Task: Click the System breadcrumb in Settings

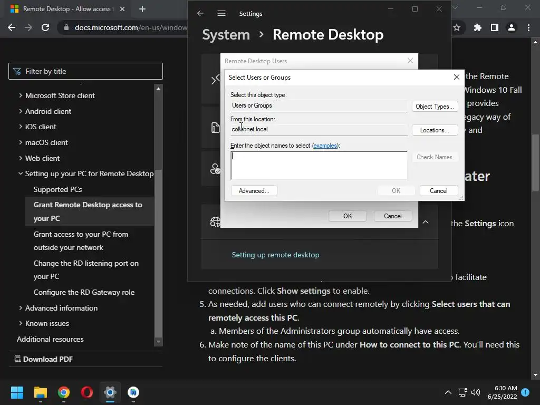Action: click(226, 35)
